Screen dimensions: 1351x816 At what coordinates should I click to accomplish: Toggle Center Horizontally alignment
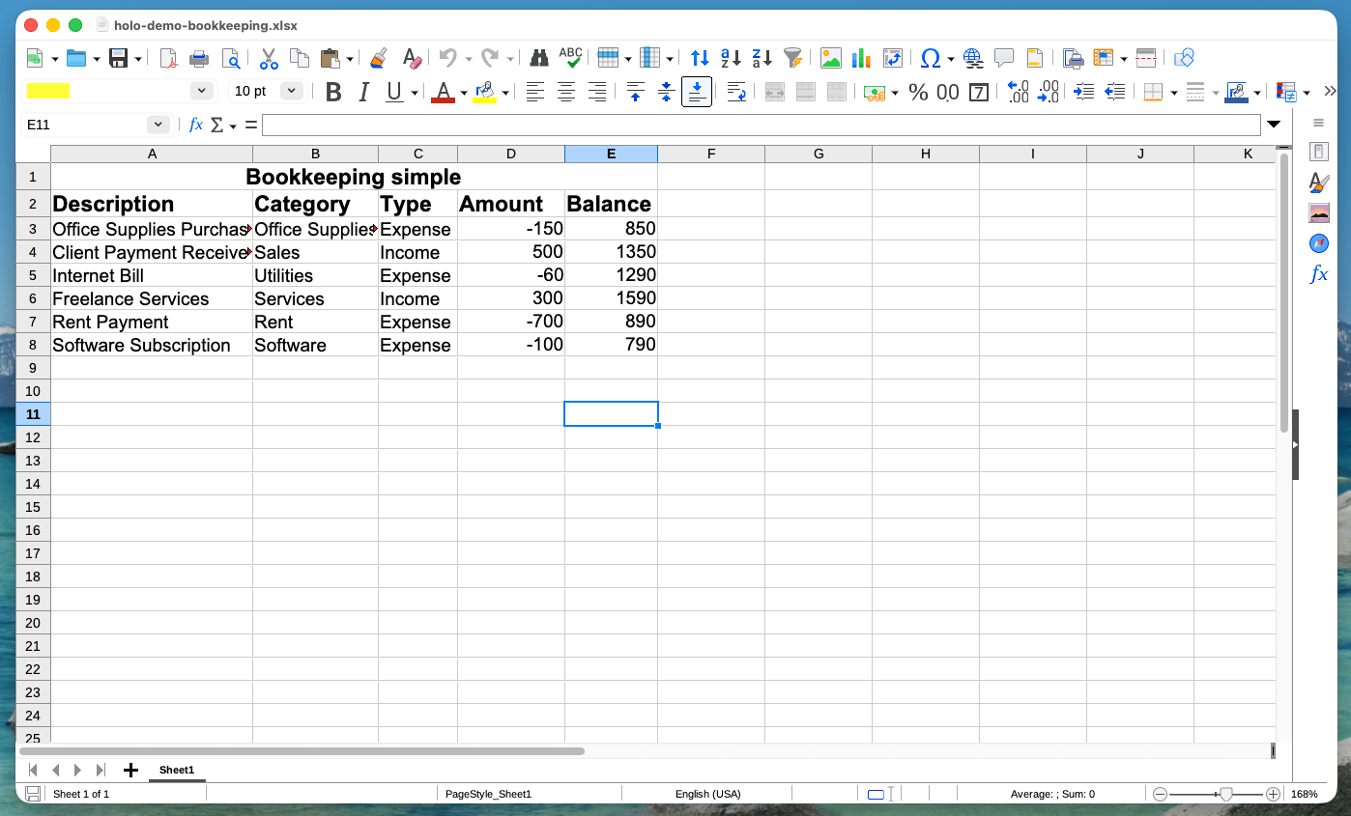click(566, 92)
